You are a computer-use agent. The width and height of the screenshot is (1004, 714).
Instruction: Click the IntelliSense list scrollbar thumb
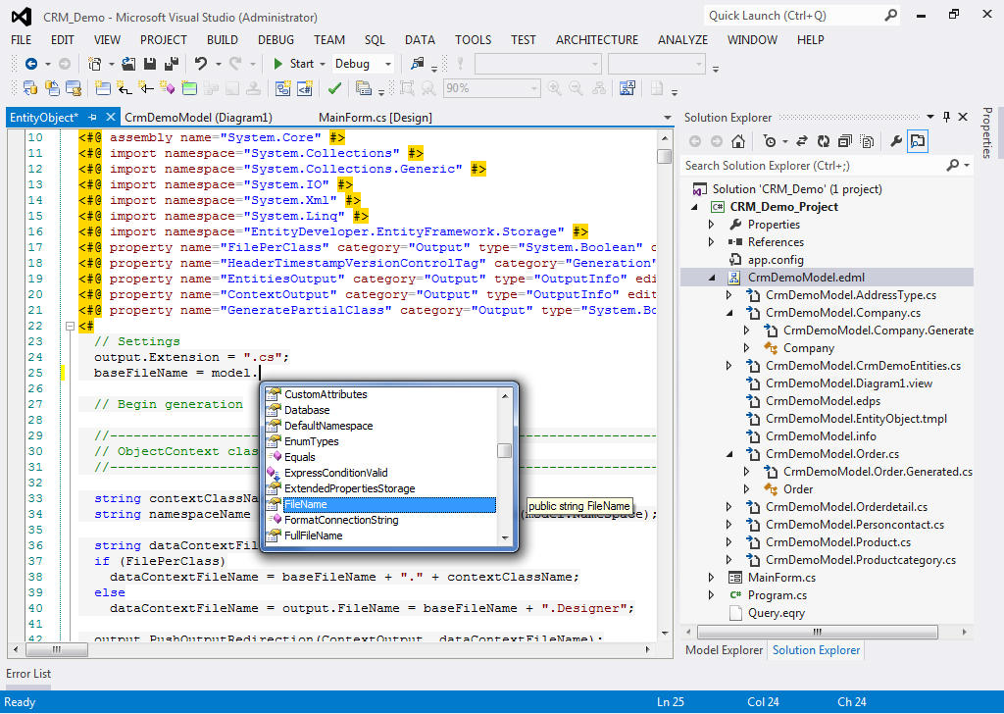(504, 451)
